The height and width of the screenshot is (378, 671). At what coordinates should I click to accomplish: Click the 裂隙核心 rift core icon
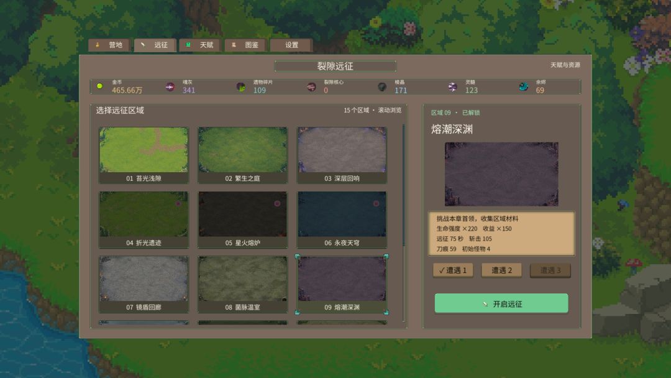311,87
